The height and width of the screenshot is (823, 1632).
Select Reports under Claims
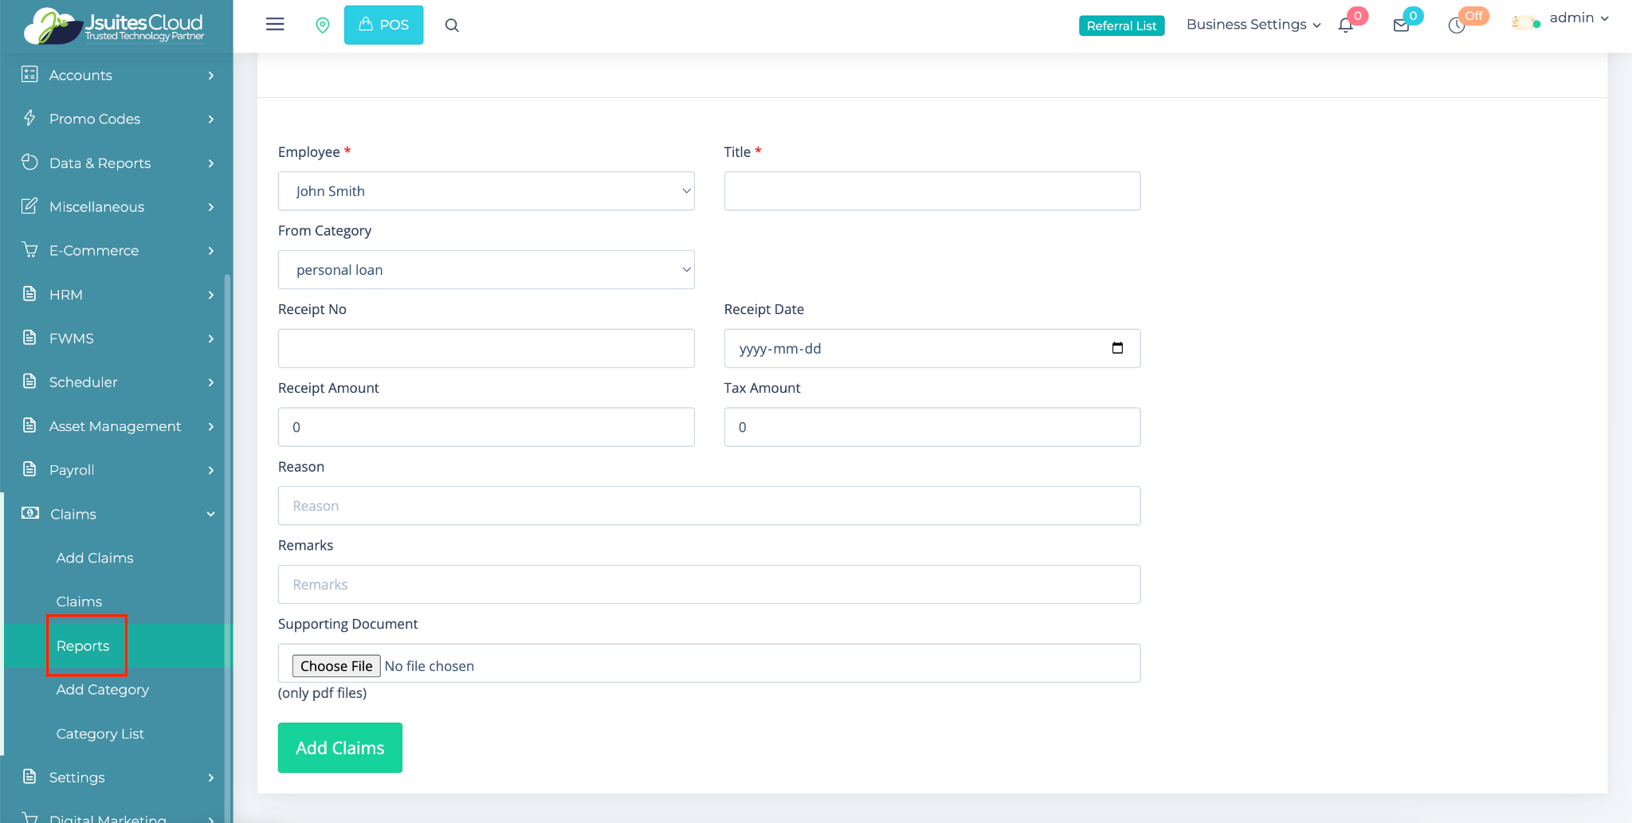83,646
